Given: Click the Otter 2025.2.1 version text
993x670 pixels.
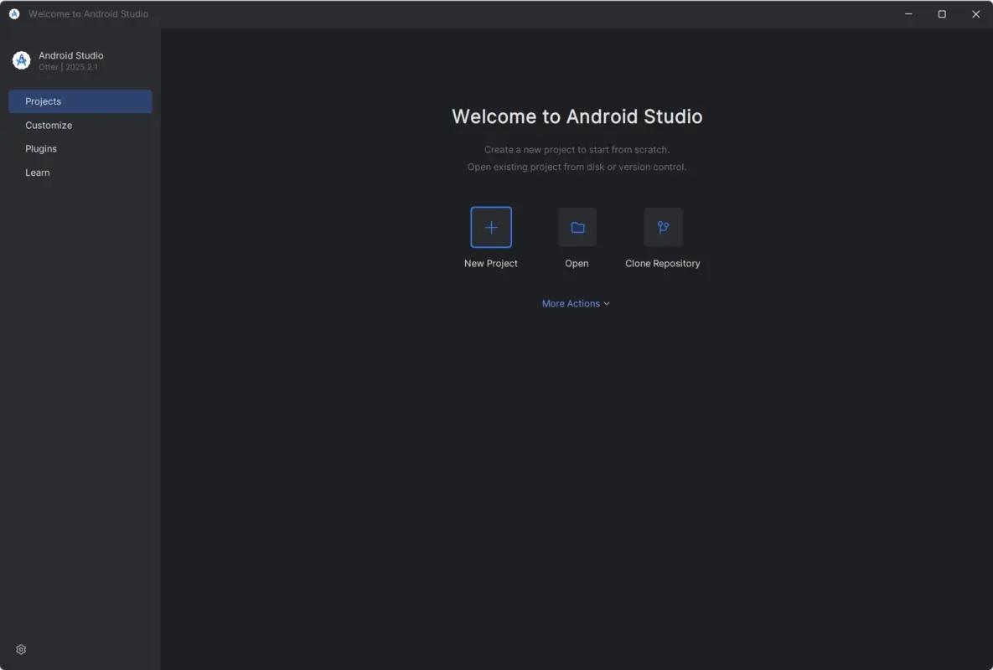Looking at the screenshot, I should point(67,66).
